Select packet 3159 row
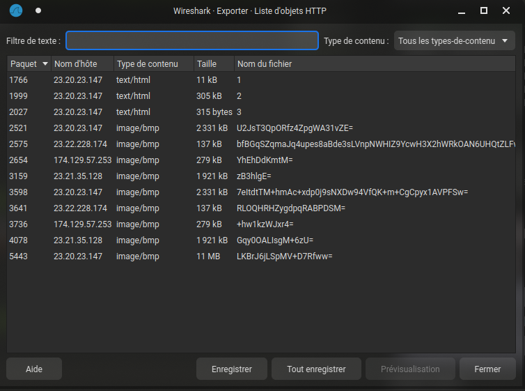Viewport: 525px width, 391px height. coord(261,176)
